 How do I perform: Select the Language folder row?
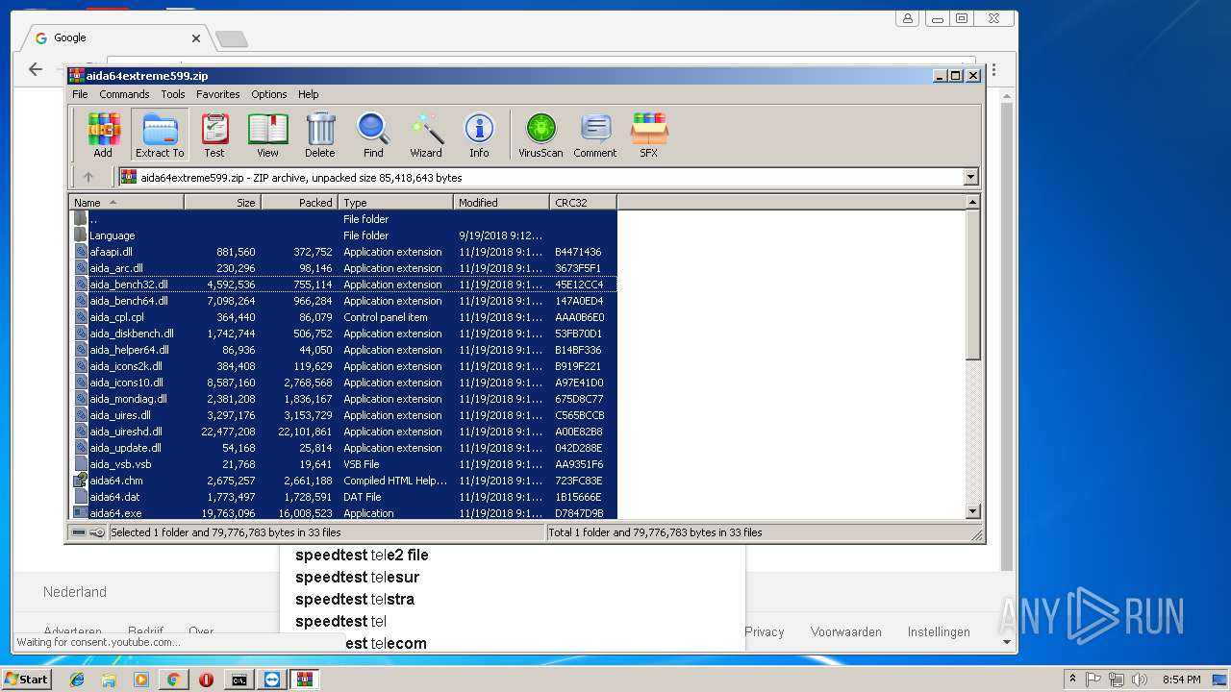click(x=343, y=235)
